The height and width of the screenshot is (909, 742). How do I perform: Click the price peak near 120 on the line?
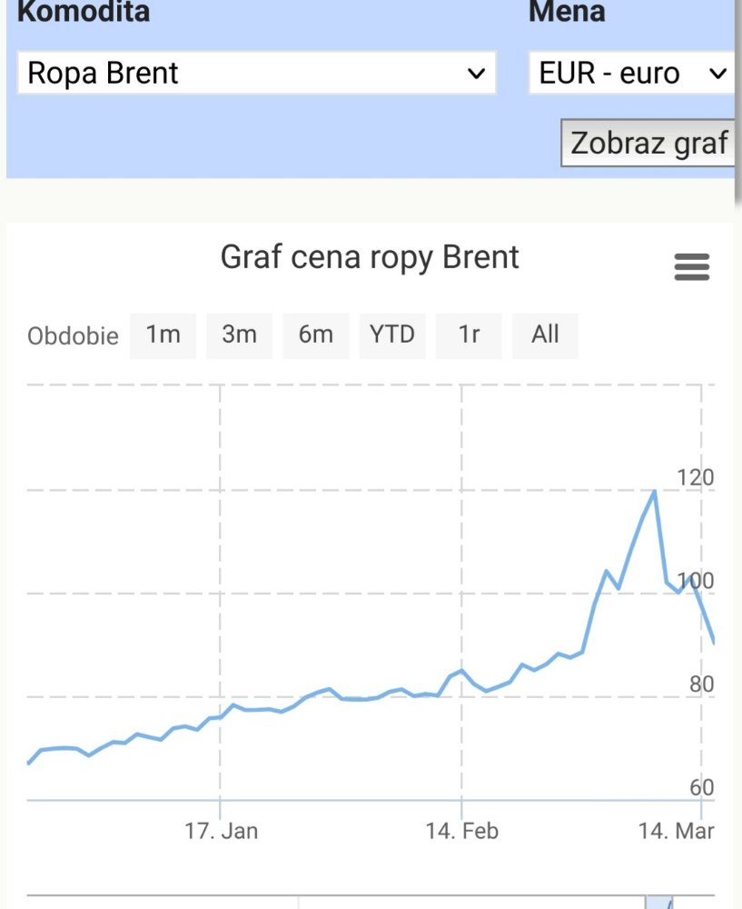[x=654, y=492]
